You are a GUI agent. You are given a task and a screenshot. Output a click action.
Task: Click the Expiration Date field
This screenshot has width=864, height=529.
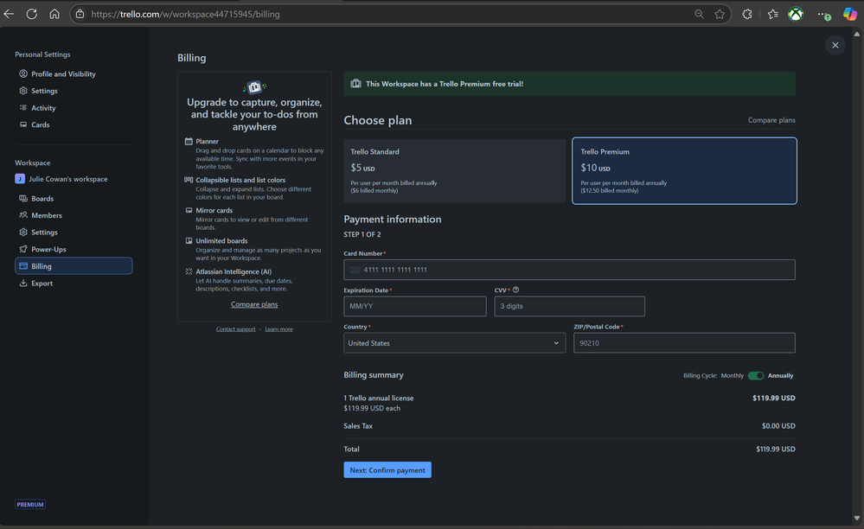coord(415,306)
